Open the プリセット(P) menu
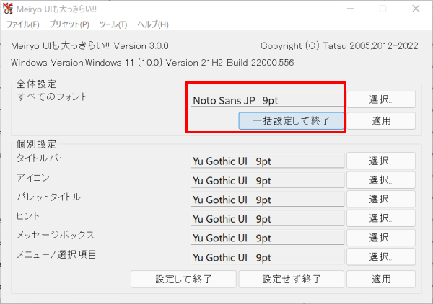 click(x=69, y=24)
